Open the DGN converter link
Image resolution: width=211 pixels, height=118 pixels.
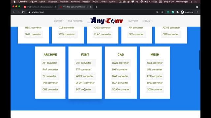(x=120, y=83)
